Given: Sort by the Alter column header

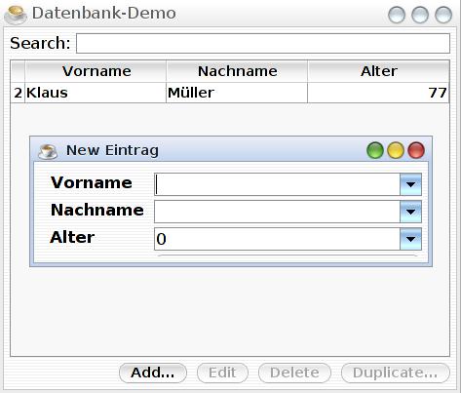Looking at the screenshot, I should [x=378, y=71].
